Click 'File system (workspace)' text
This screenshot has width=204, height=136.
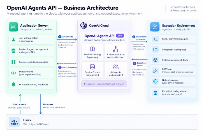click(x=174, y=50)
